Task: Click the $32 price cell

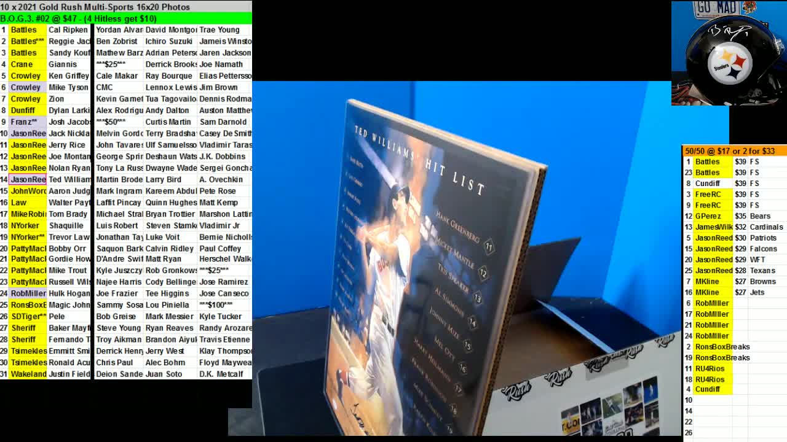Action: (740, 227)
